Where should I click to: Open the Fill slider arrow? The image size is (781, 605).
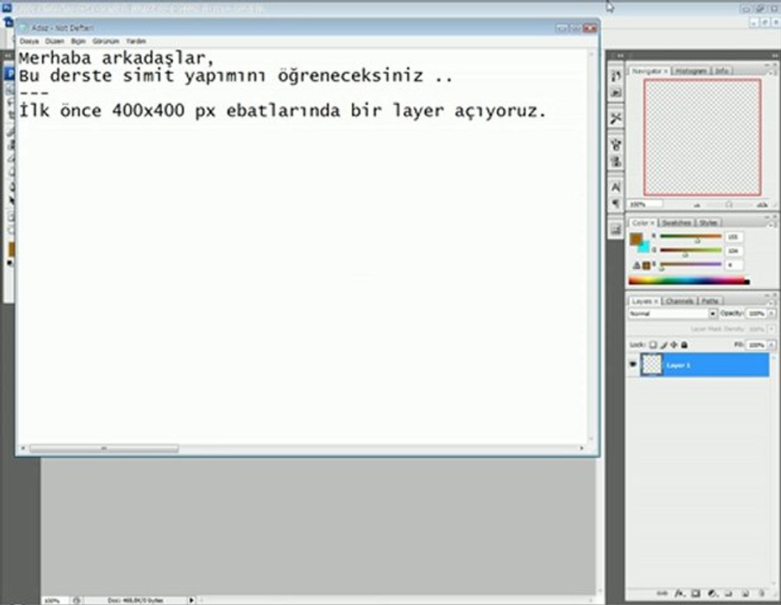772,345
